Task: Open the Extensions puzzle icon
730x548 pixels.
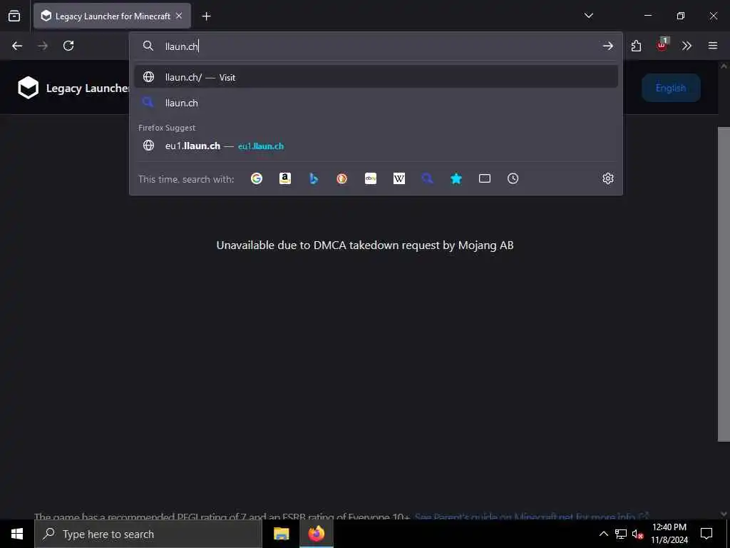Action: click(637, 46)
